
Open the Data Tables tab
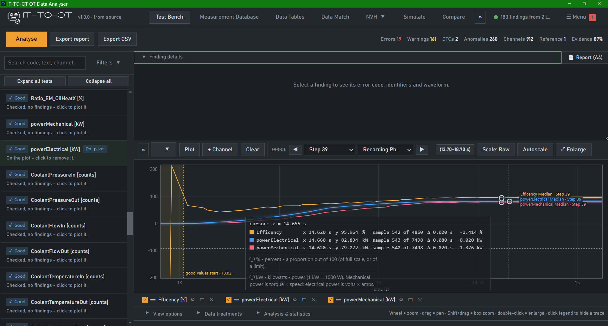(290, 17)
